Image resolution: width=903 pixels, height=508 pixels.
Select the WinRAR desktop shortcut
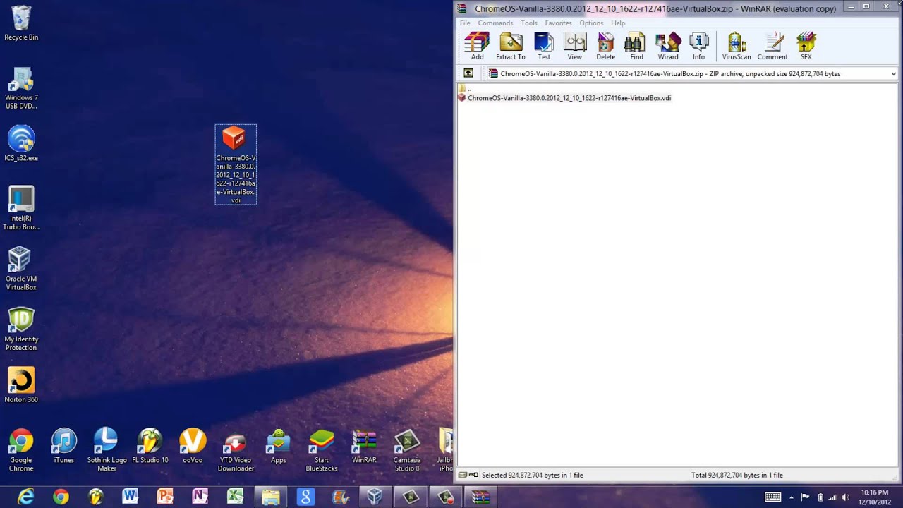click(365, 446)
